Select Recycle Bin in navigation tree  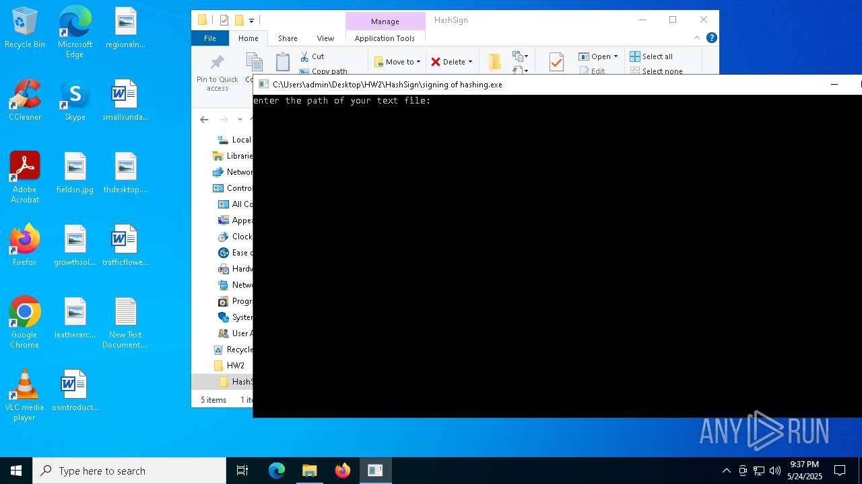(x=233, y=350)
